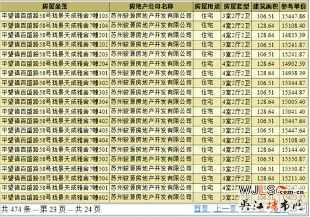Select price 15447.86 in row 103
The image size is (310, 217).
[x=293, y=16]
